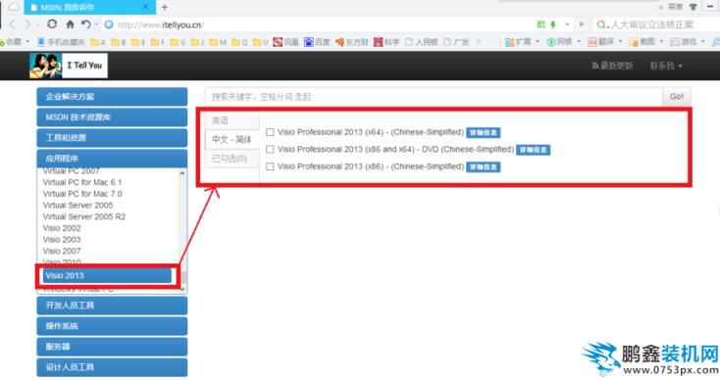Expand the 操作系统 category
Viewport: 720px width, 380px height.
pos(112,326)
